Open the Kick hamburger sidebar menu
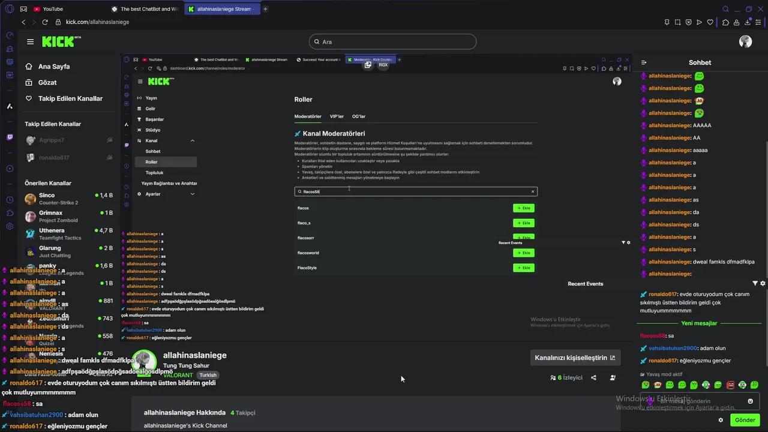Screen dimensions: 768x432 30,42
